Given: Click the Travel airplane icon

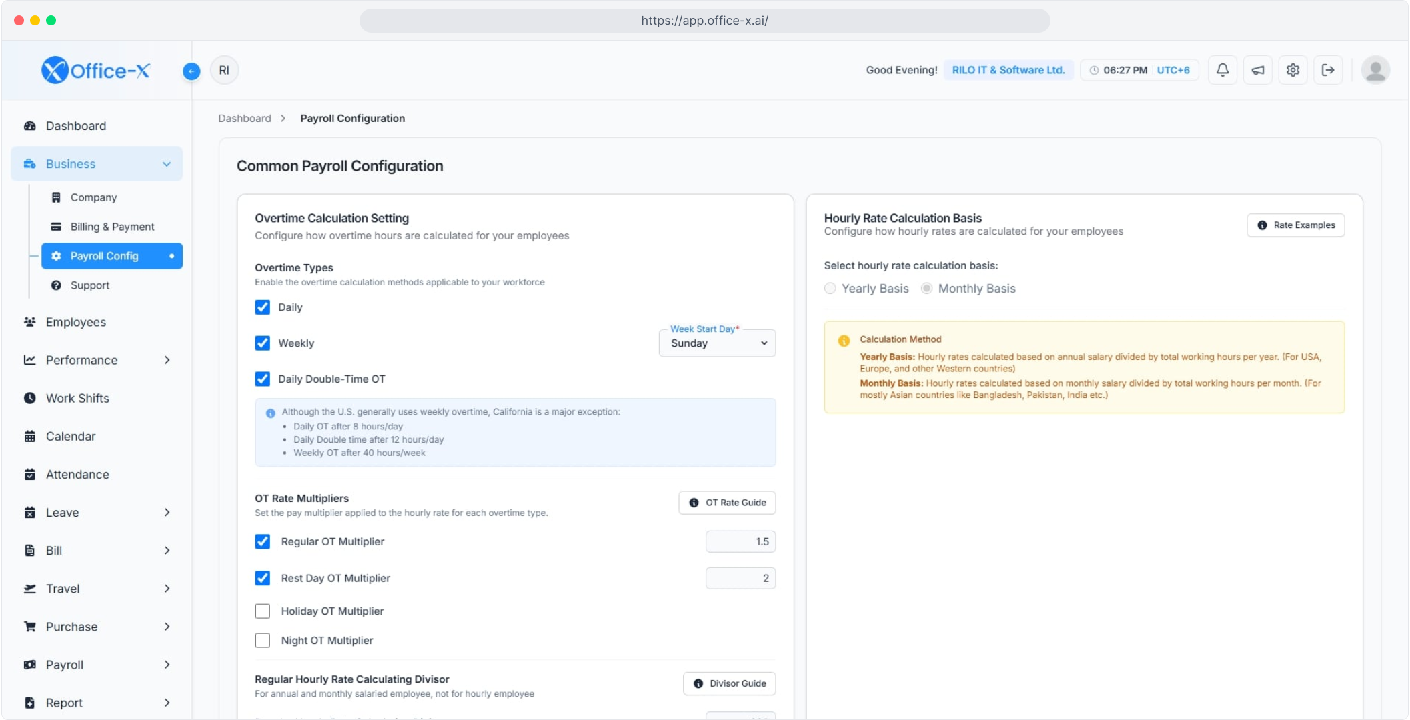Looking at the screenshot, I should pyautogui.click(x=30, y=589).
